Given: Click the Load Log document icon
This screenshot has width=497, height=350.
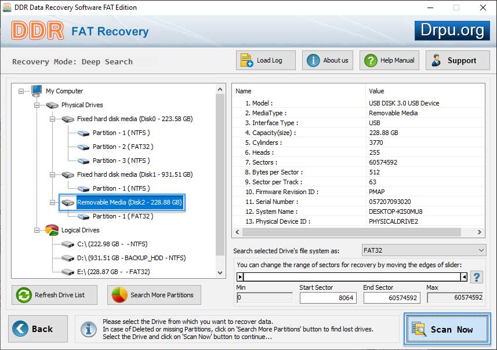Looking at the screenshot, I should tap(246, 60).
